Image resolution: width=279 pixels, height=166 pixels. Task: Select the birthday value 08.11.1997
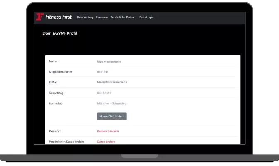point(104,93)
